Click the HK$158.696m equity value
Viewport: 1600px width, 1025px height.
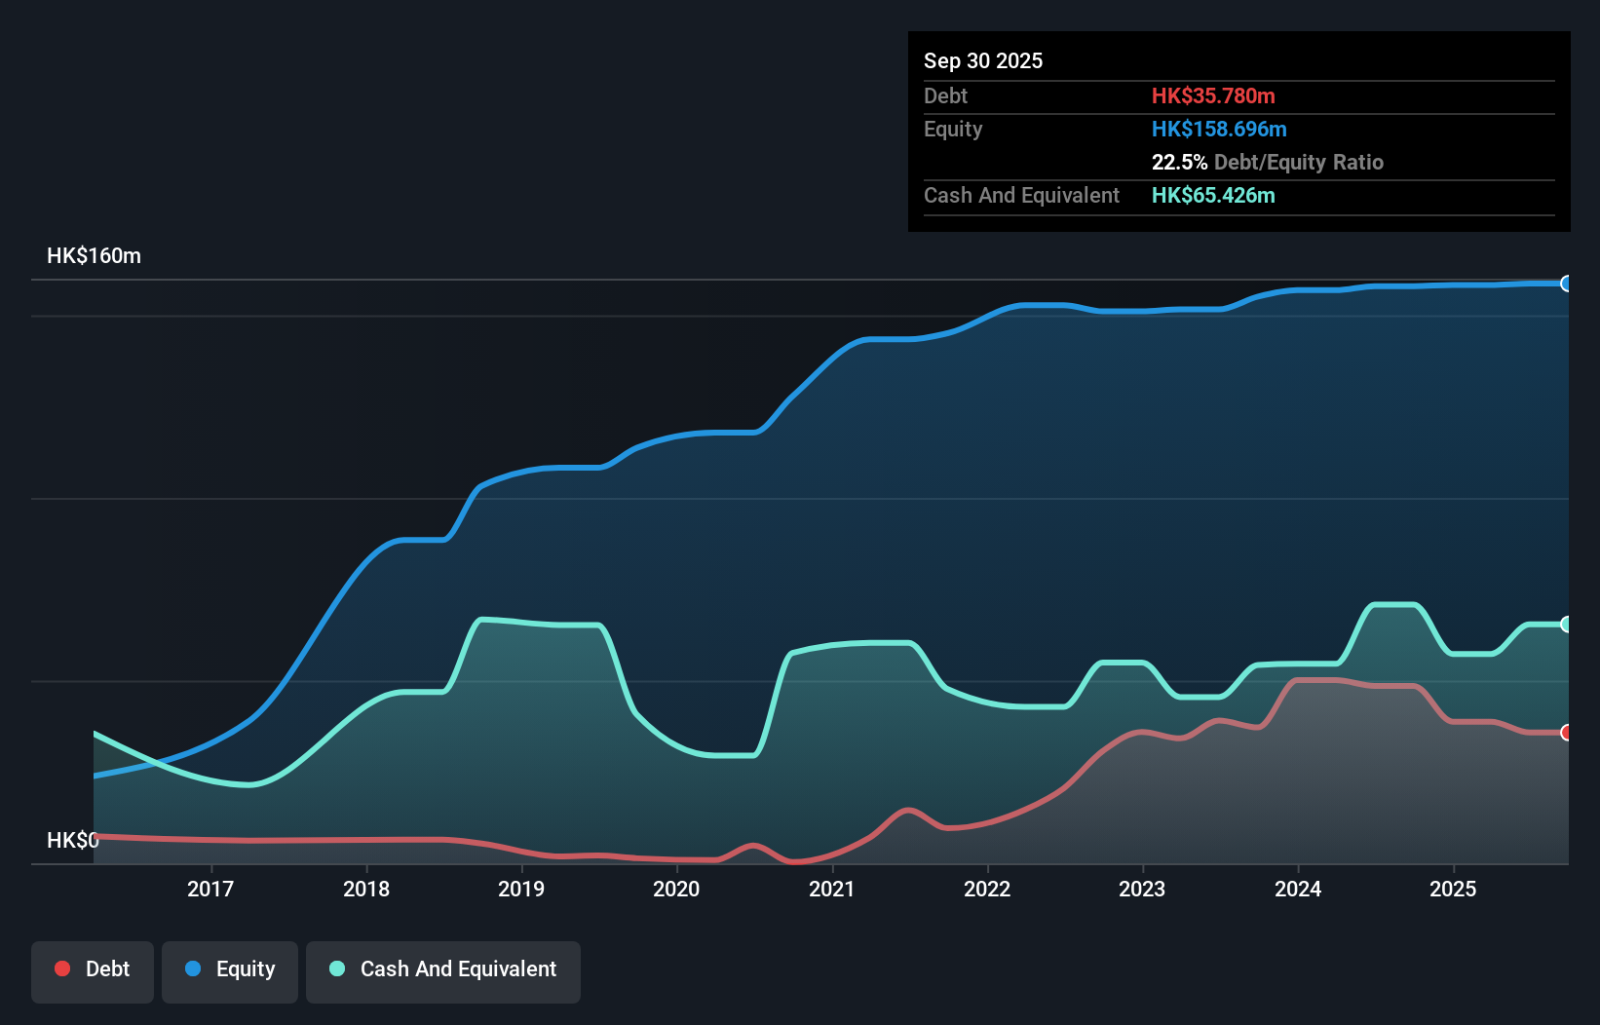click(x=1219, y=129)
